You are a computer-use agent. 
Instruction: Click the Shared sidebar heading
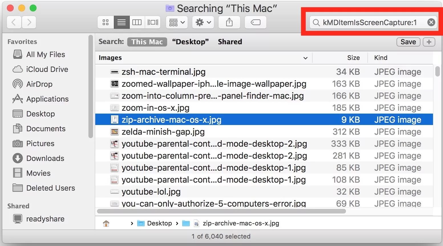(x=18, y=206)
